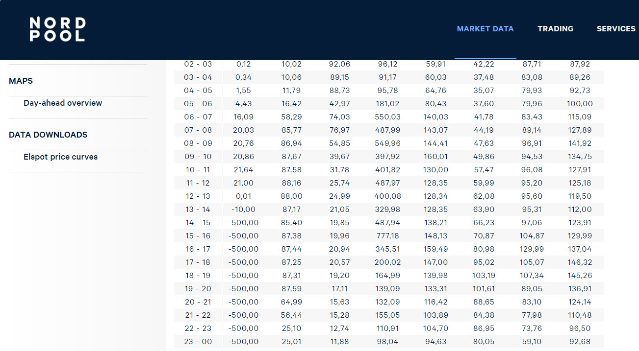Viewport: 639px width, 351px height.
Task: Click the 06 - 07 hour row label
Action: point(198,117)
